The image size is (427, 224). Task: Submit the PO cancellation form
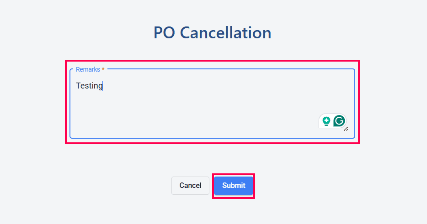coord(234,186)
